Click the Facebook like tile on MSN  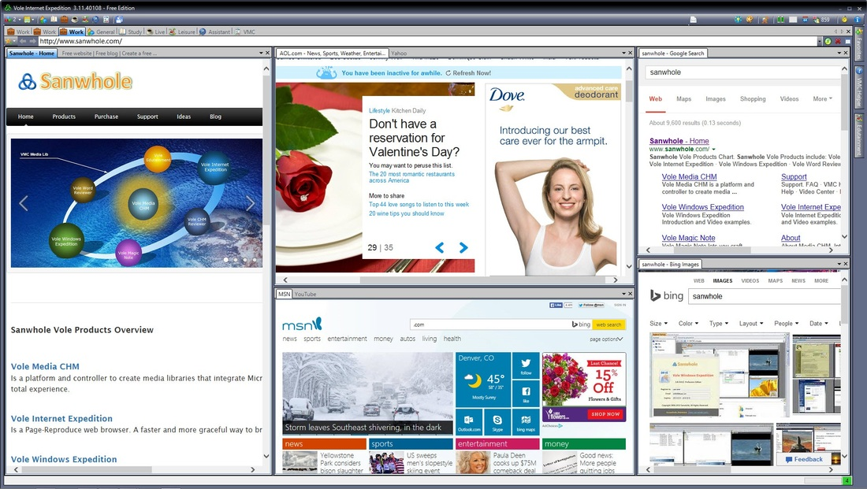coord(526,394)
